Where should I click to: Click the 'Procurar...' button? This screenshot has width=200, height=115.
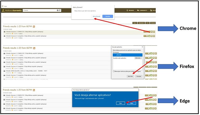[x=138, y=58]
